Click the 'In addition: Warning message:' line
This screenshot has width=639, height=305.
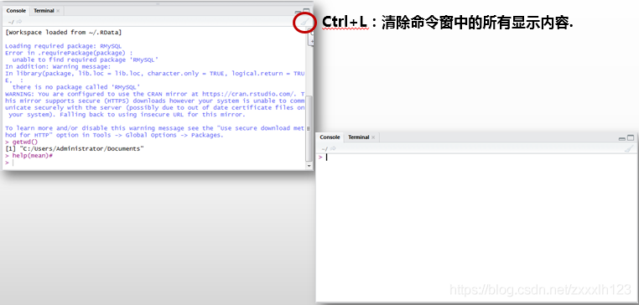pyautogui.click(x=58, y=66)
